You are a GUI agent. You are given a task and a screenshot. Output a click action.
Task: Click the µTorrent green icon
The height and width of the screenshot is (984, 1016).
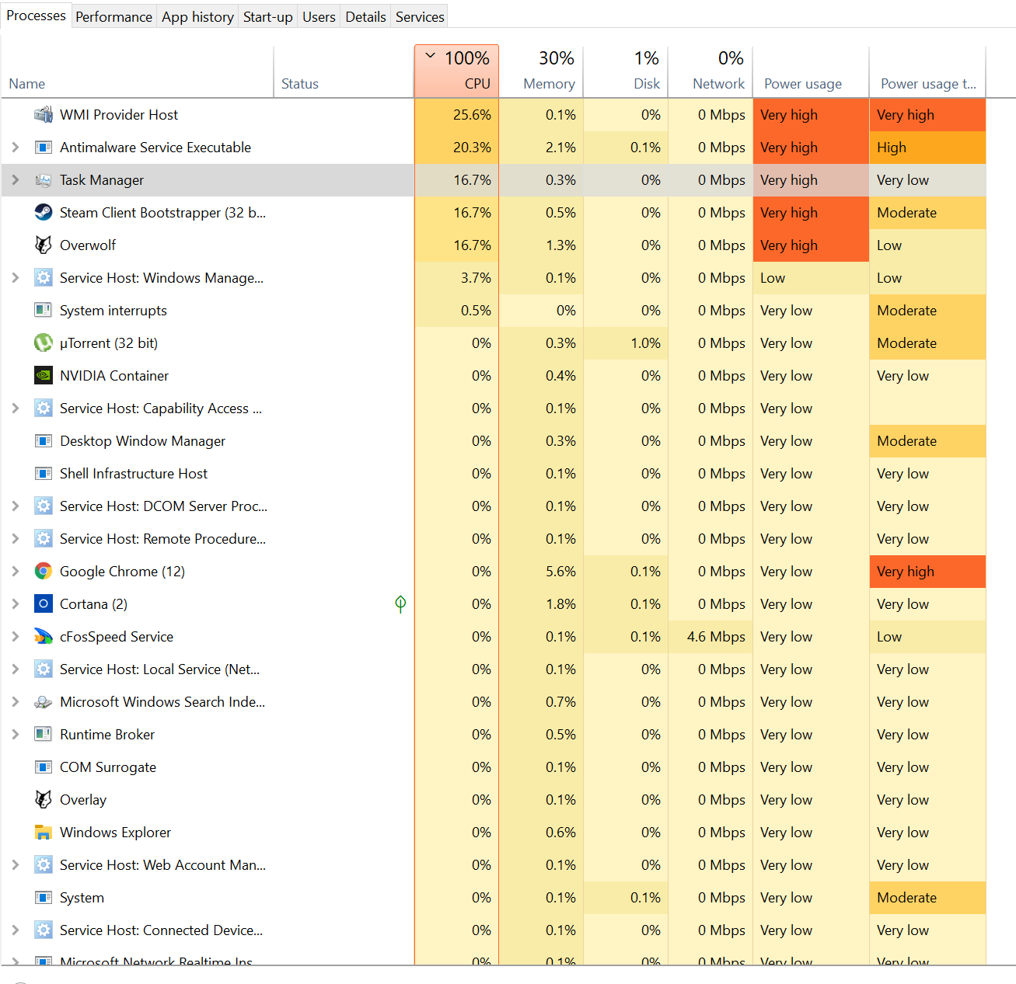(x=44, y=343)
